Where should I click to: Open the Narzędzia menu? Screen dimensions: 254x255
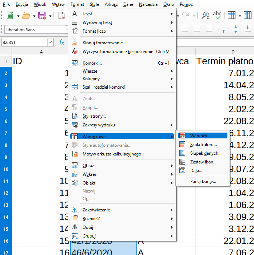[x=148, y=4]
